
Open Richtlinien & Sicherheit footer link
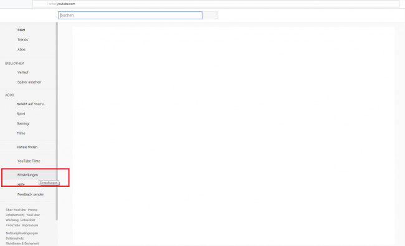coord(22,244)
